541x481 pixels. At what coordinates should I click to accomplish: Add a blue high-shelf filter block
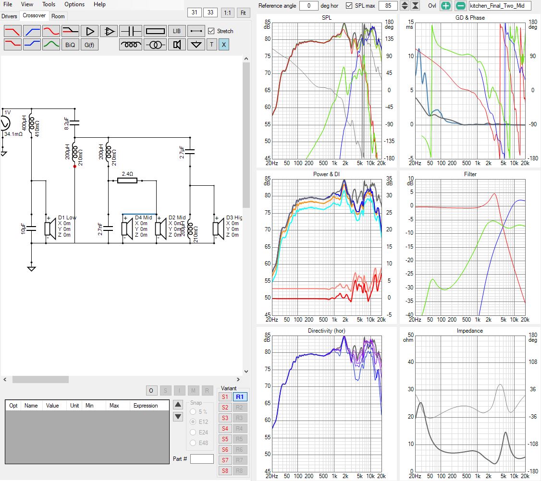(32, 45)
